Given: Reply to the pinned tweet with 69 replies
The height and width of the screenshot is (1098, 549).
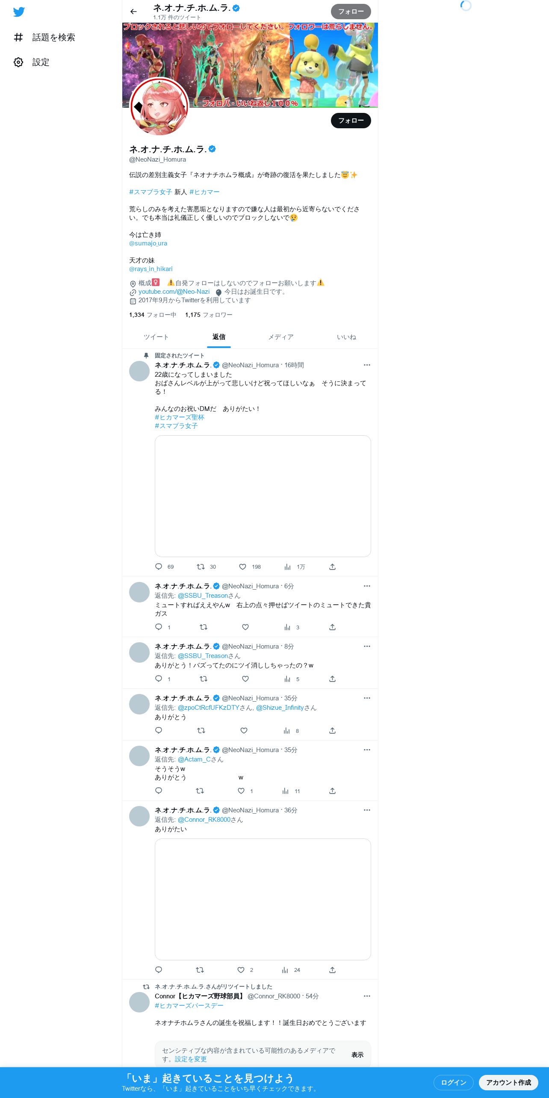Looking at the screenshot, I should pyautogui.click(x=159, y=567).
